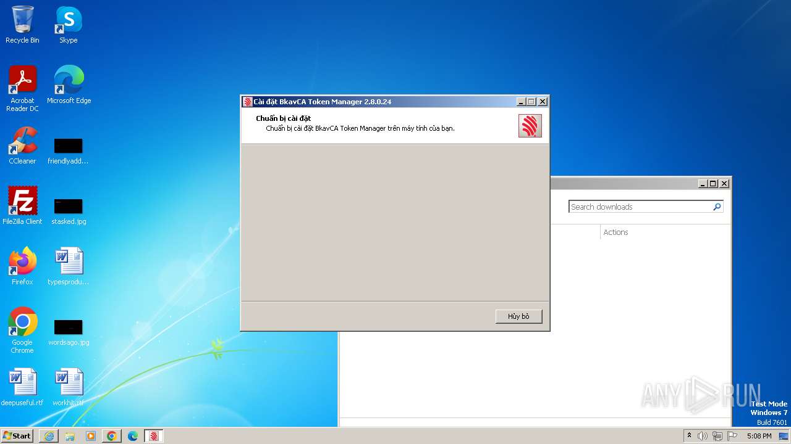Open network status tray icon
Screen dimensions: 791x444
coord(717,436)
